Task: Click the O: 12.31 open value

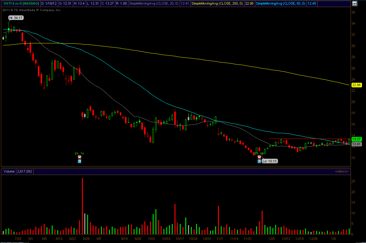Action: (x=65, y=3)
